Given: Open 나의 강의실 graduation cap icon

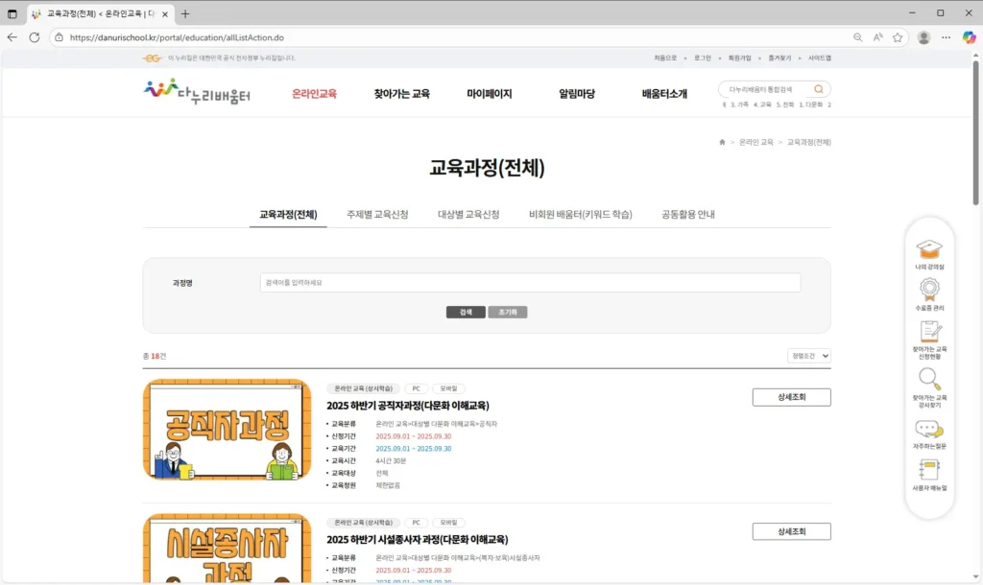Looking at the screenshot, I should (x=928, y=249).
